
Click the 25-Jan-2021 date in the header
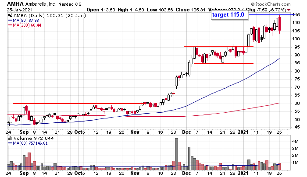point(20,10)
